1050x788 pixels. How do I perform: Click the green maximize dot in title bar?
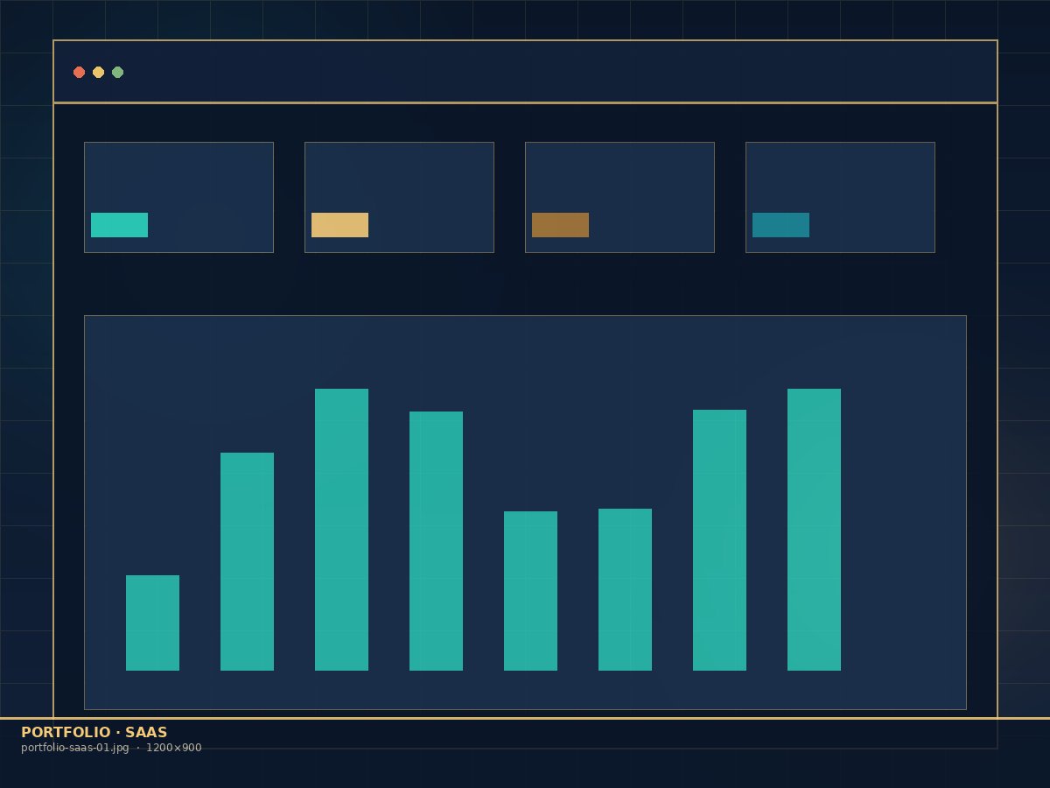click(117, 72)
